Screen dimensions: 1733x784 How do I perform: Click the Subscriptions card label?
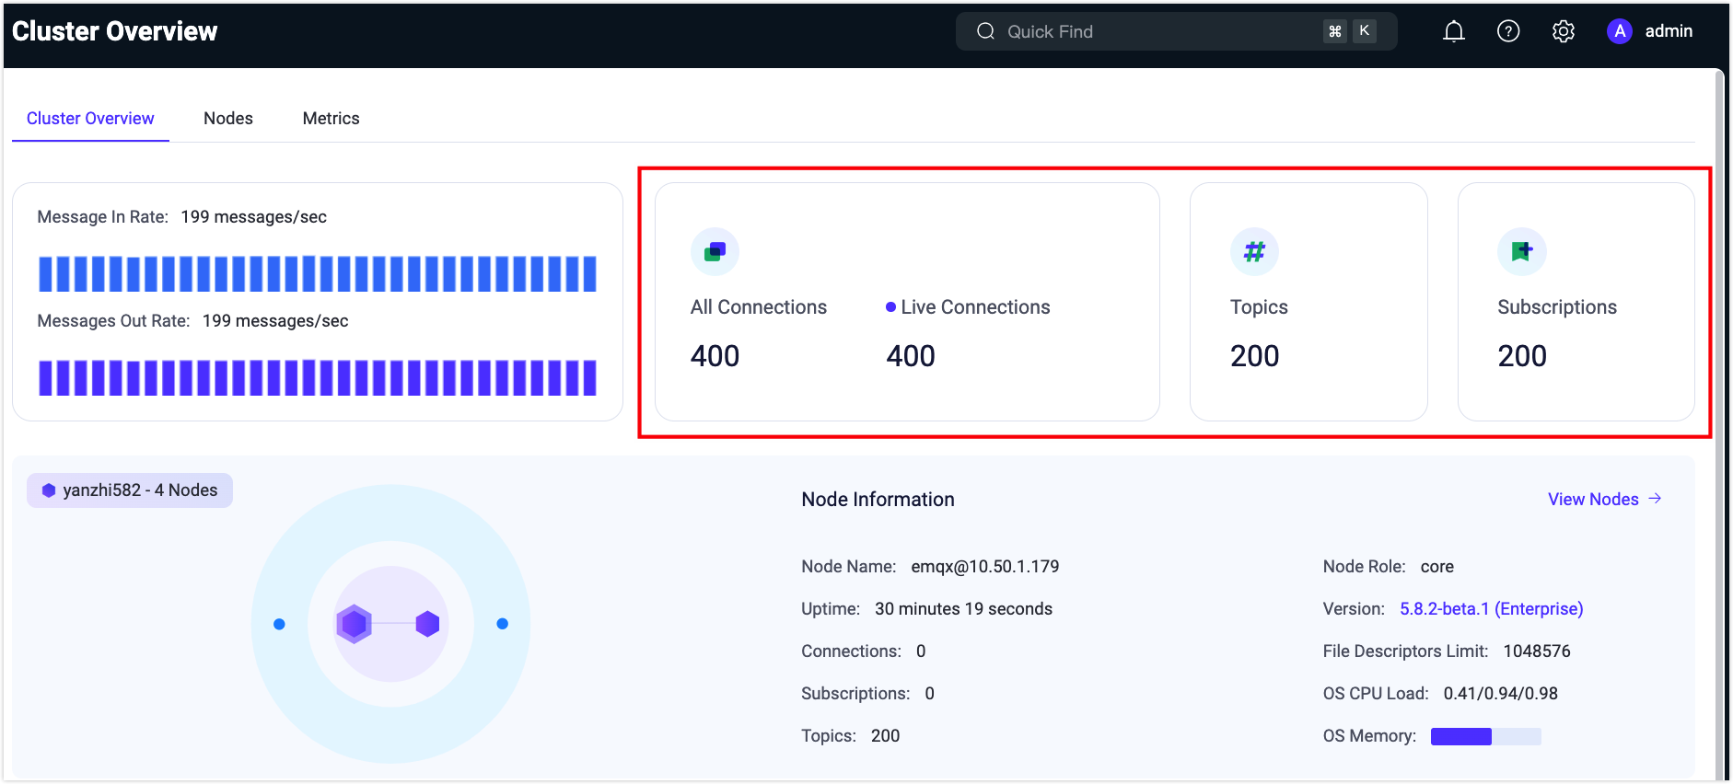tap(1557, 307)
